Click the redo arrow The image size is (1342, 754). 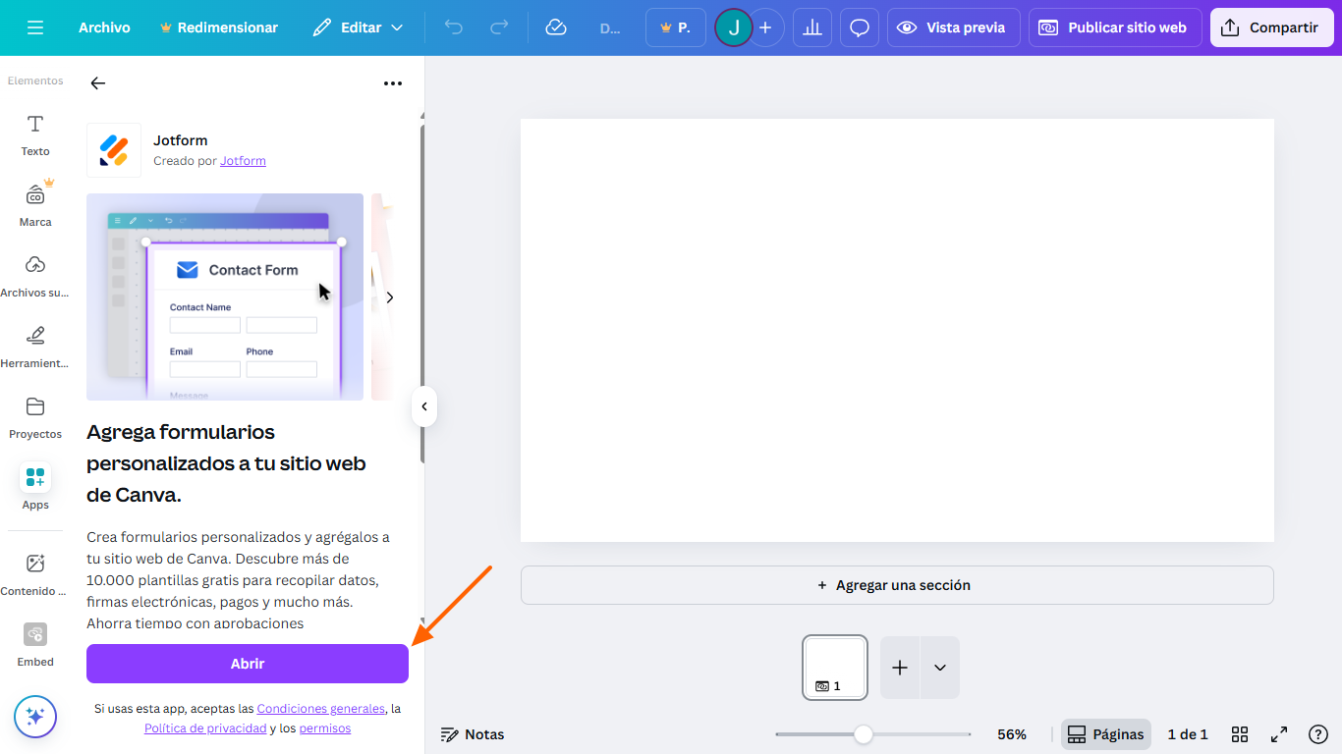click(499, 27)
